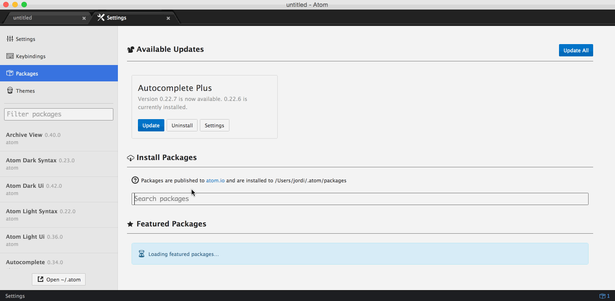The width and height of the screenshot is (615, 301).
Task: Select Atom Dark Syntax package
Action: [59, 164]
